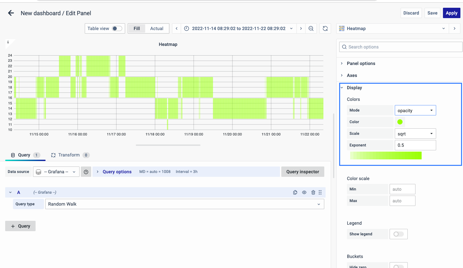Refresh the dashboard with the refresh icon
Screen dimensions: 463x268
[325, 28]
